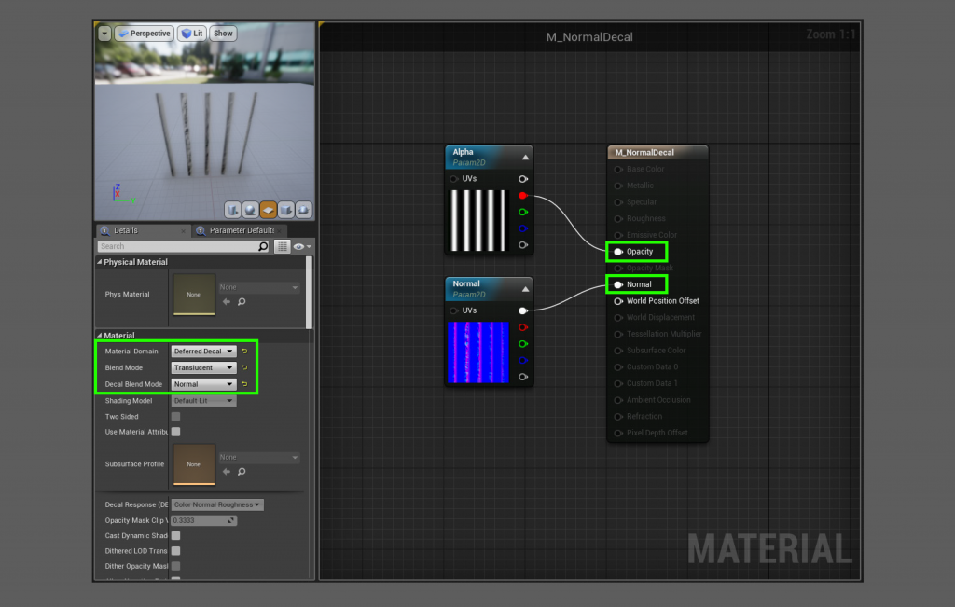Browse to Phys Material asset magnifier
The height and width of the screenshot is (607, 955).
coord(242,302)
